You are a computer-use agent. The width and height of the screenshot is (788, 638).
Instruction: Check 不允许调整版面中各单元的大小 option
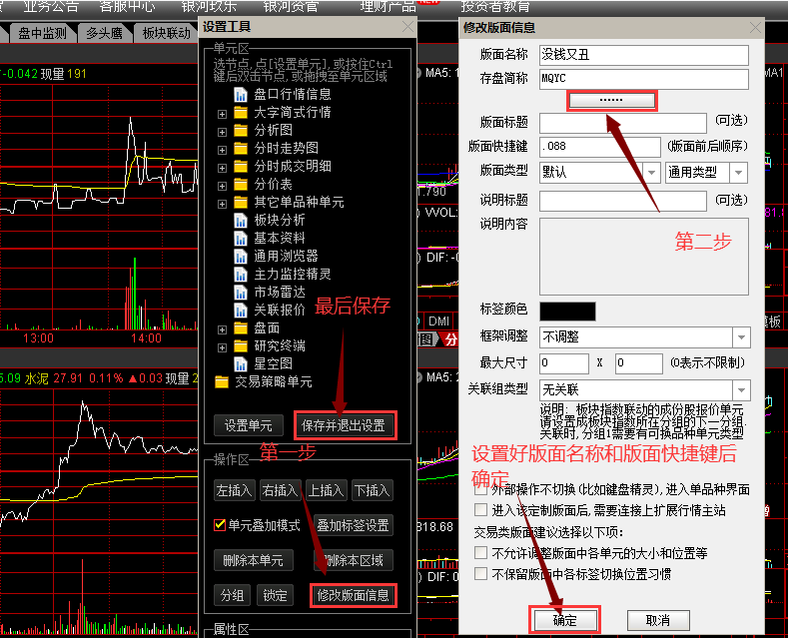[481, 553]
